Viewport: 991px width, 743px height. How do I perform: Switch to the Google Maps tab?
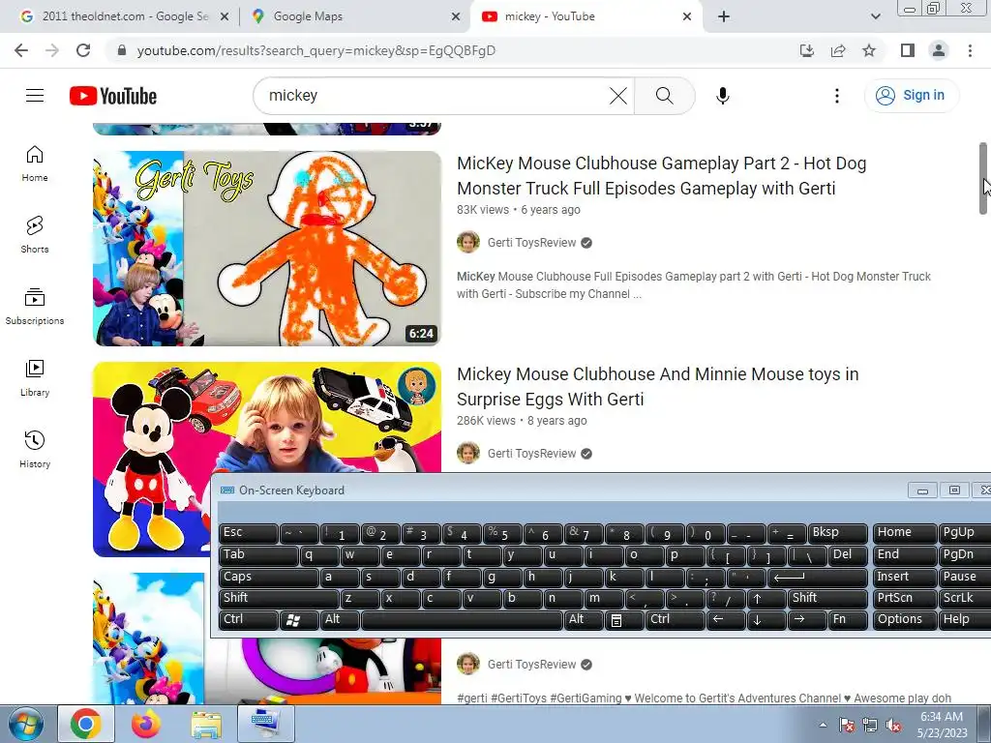(354, 16)
